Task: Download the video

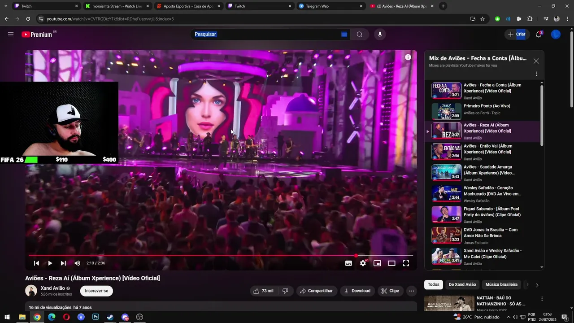Action: (357, 291)
